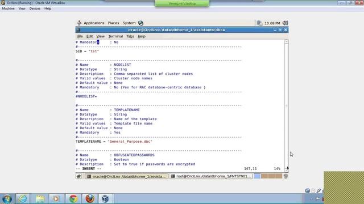Image resolution: width=364 pixels, height=204 pixels.
Task: Launch Google Chrome from taskbar
Action: coord(73,199)
